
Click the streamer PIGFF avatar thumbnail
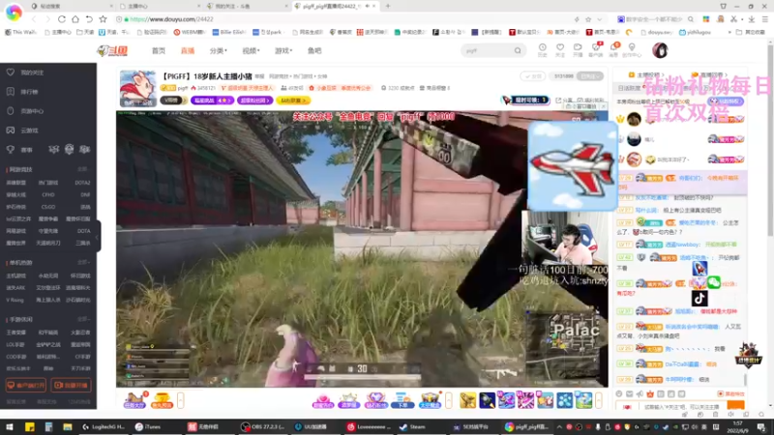point(138,89)
